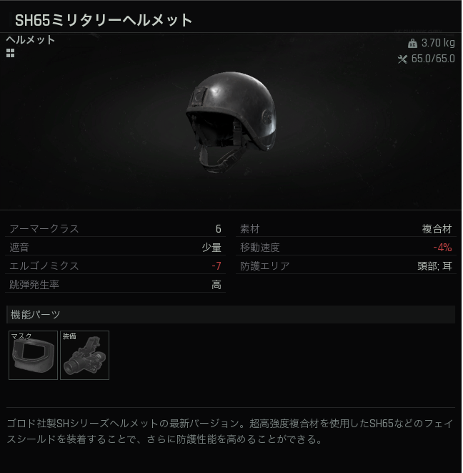Select the マスク face shield slot

pos(33,356)
